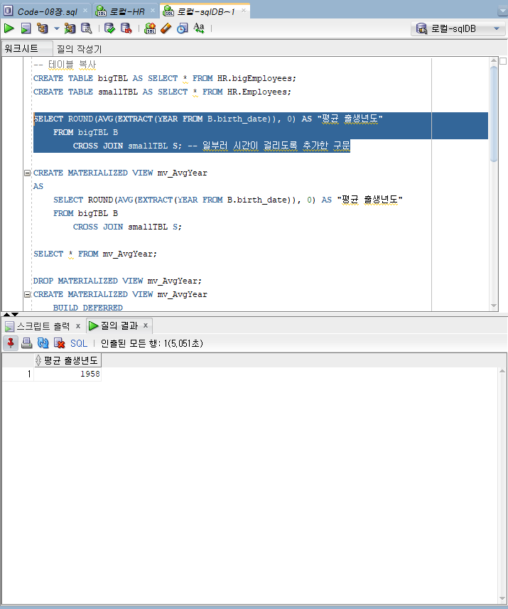Click the down triangle on the pane splitter
The image size is (508, 609).
15,314
